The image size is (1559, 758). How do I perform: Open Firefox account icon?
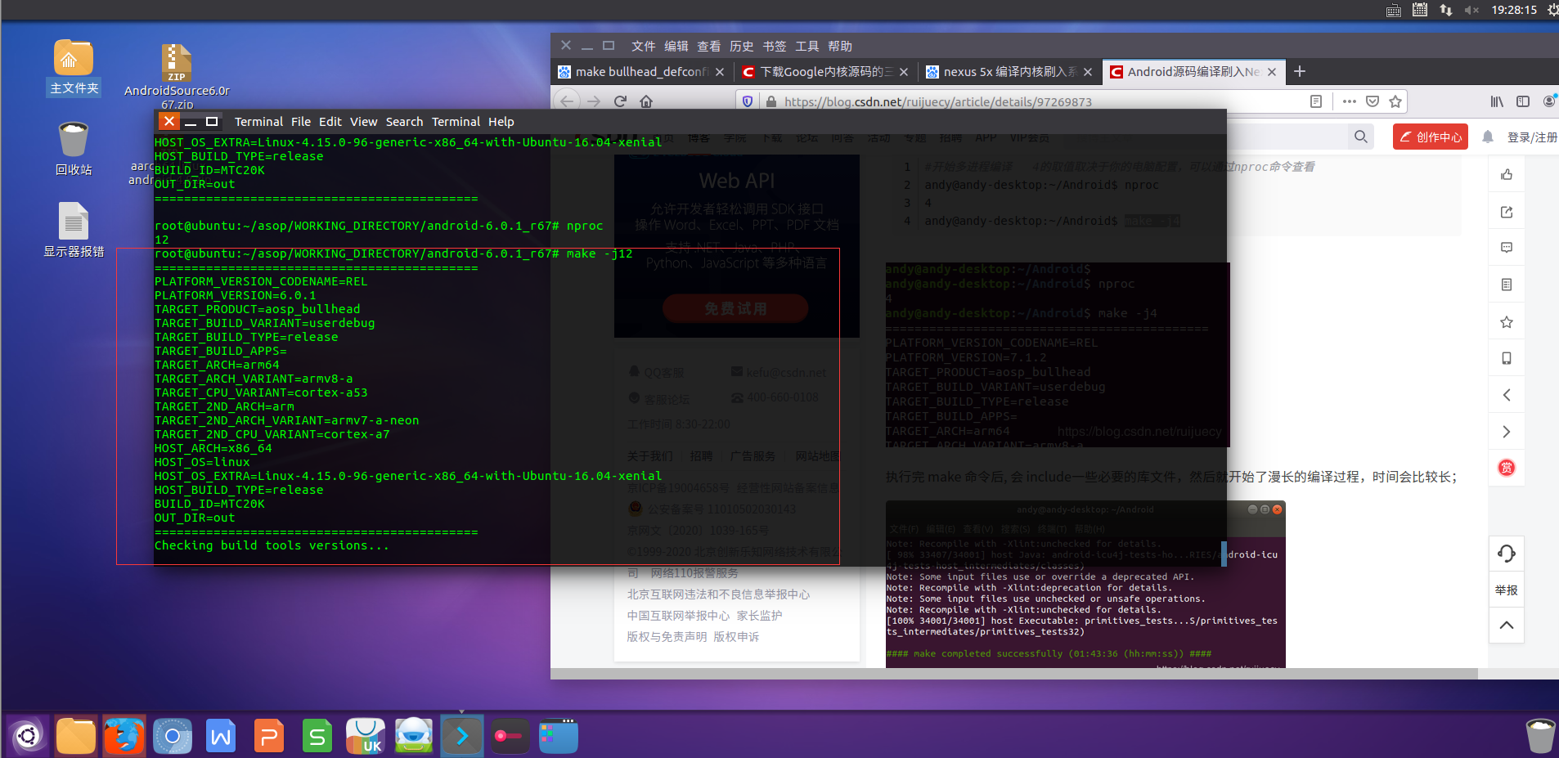tap(1549, 101)
